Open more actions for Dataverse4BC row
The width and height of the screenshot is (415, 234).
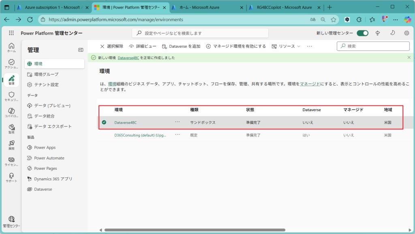(178, 122)
